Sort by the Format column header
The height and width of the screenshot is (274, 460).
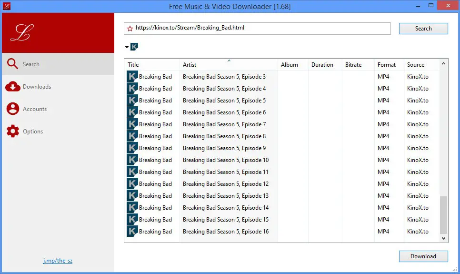389,65
